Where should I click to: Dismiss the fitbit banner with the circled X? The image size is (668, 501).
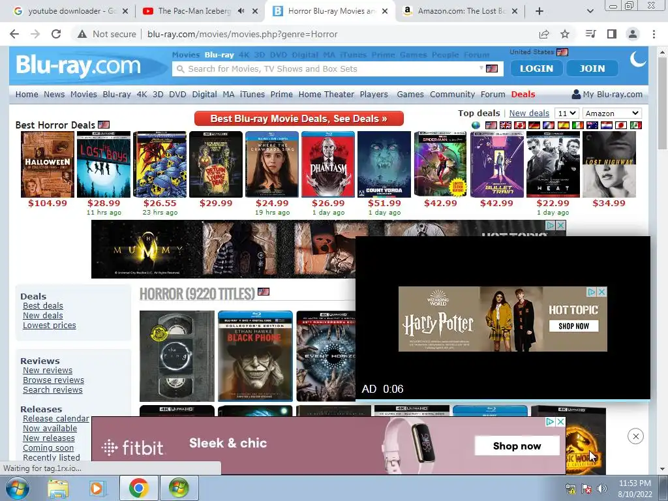point(635,436)
